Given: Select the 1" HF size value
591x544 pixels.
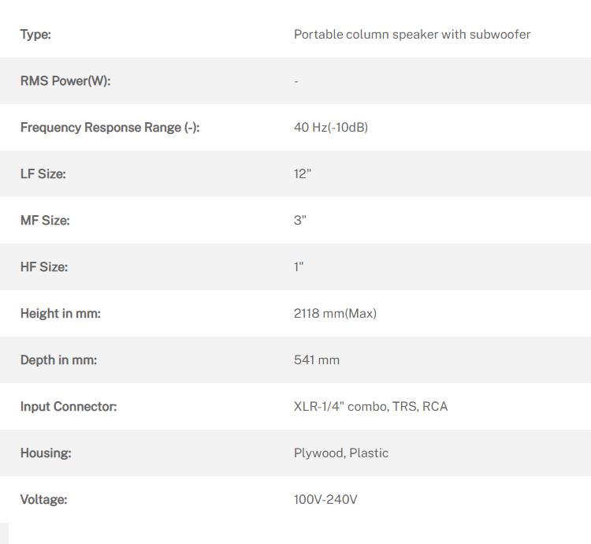Looking at the screenshot, I should 299,267.
